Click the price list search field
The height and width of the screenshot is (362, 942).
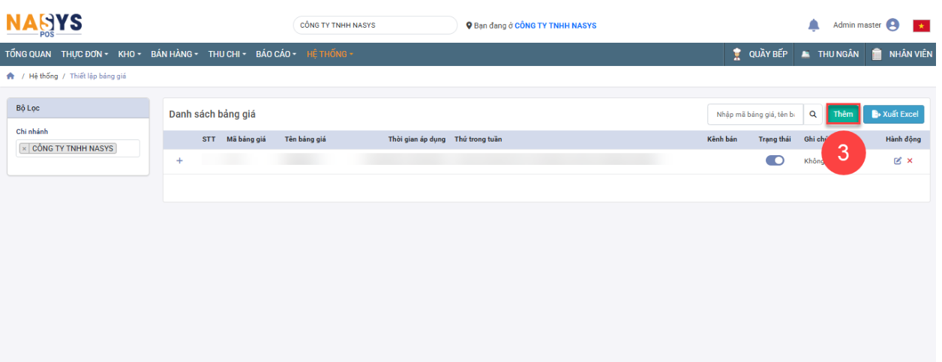coord(754,115)
